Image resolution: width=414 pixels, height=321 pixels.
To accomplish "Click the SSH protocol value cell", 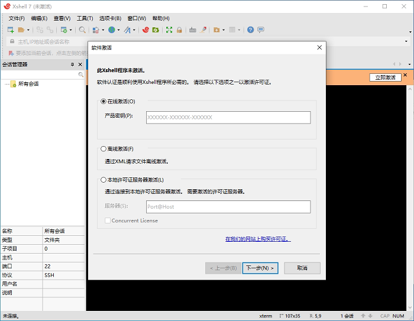I will click(x=64, y=275).
